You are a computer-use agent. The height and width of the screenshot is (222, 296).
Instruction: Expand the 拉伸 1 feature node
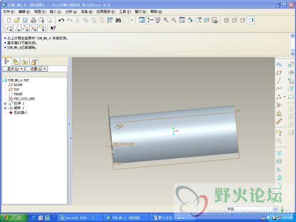coord(5,103)
